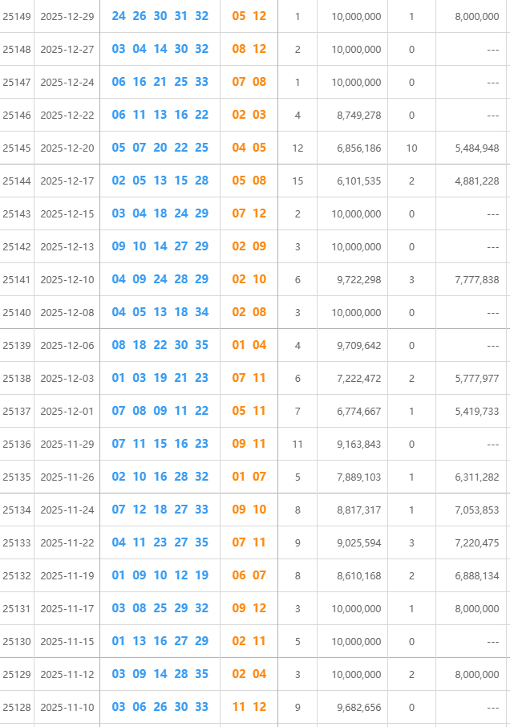Click the date 2025-12-01
510x727 pixels.
pyautogui.click(x=67, y=411)
